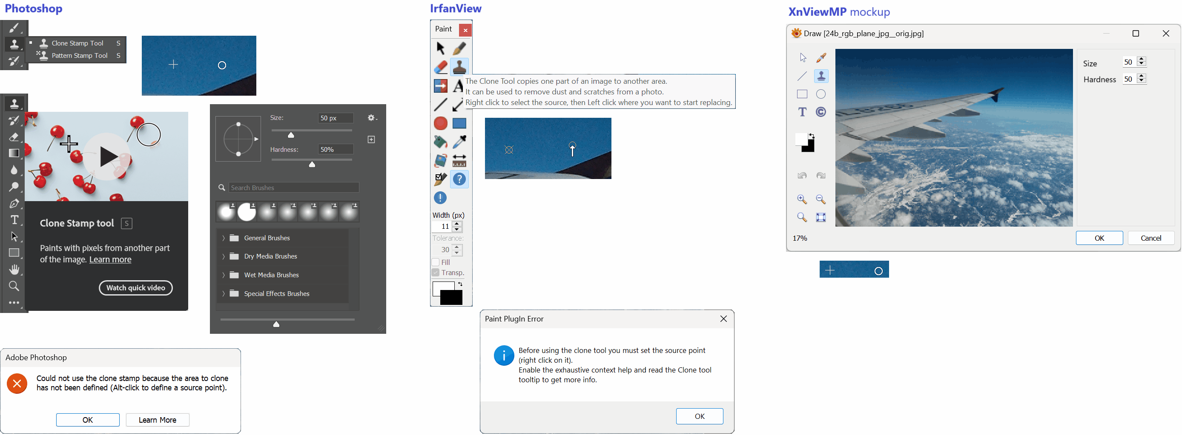The height and width of the screenshot is (435, 1182).
Task: Select the text A tool in IrfanView Paint
Action: pyautogui.click(x=458, y=86)
